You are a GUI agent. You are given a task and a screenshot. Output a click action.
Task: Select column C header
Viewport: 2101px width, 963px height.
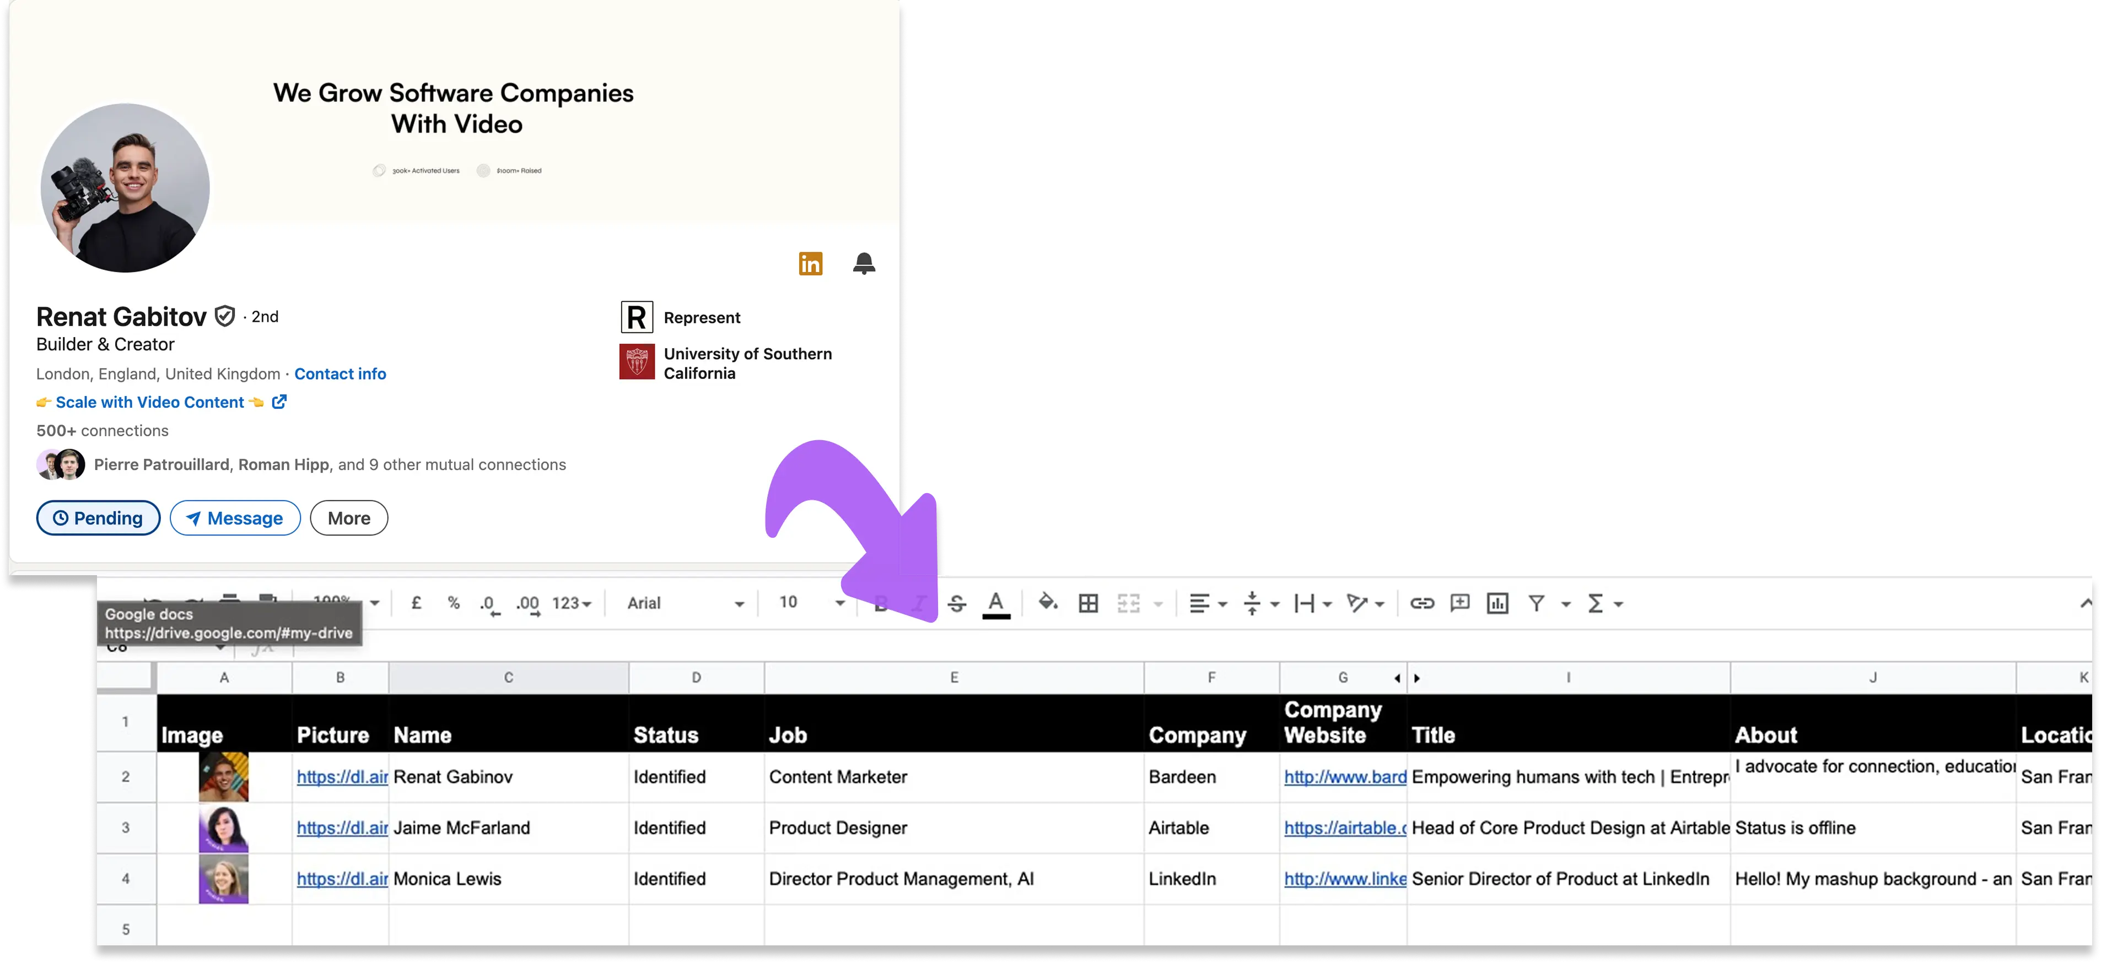pos(508,678)
